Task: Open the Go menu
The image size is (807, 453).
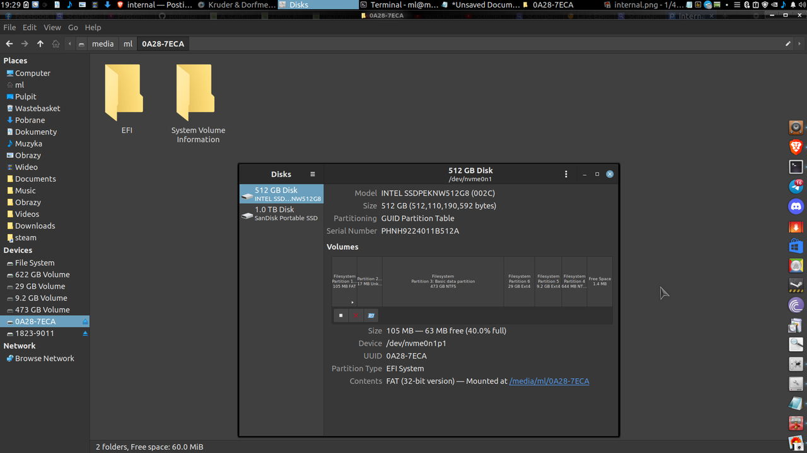Action: 73,27
